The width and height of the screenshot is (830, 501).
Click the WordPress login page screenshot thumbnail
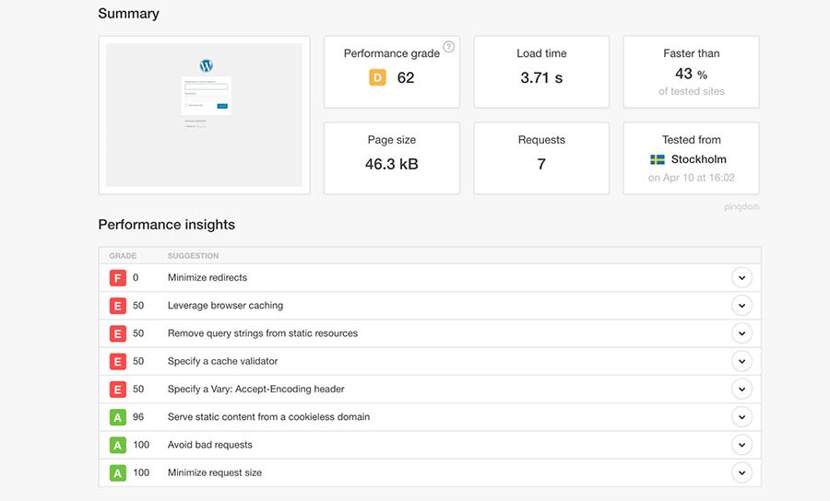click(x=205, y=115)
